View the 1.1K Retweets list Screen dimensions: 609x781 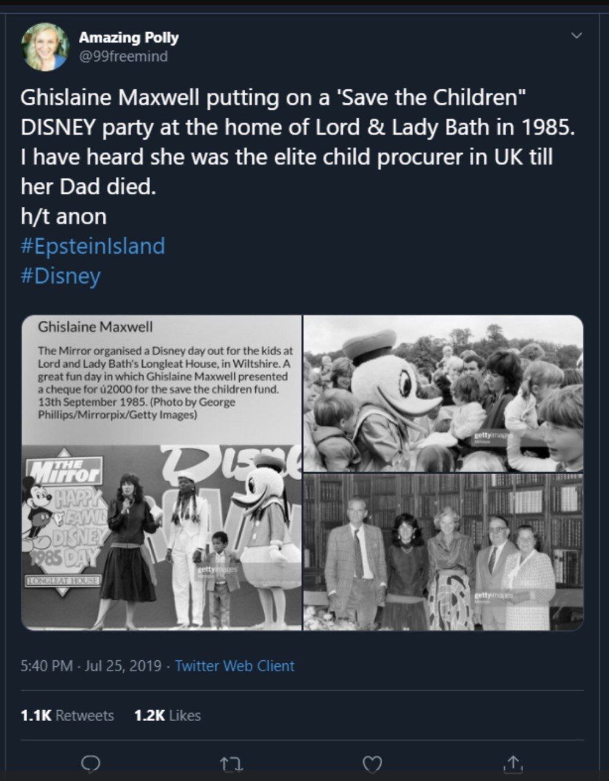point(67,715)
